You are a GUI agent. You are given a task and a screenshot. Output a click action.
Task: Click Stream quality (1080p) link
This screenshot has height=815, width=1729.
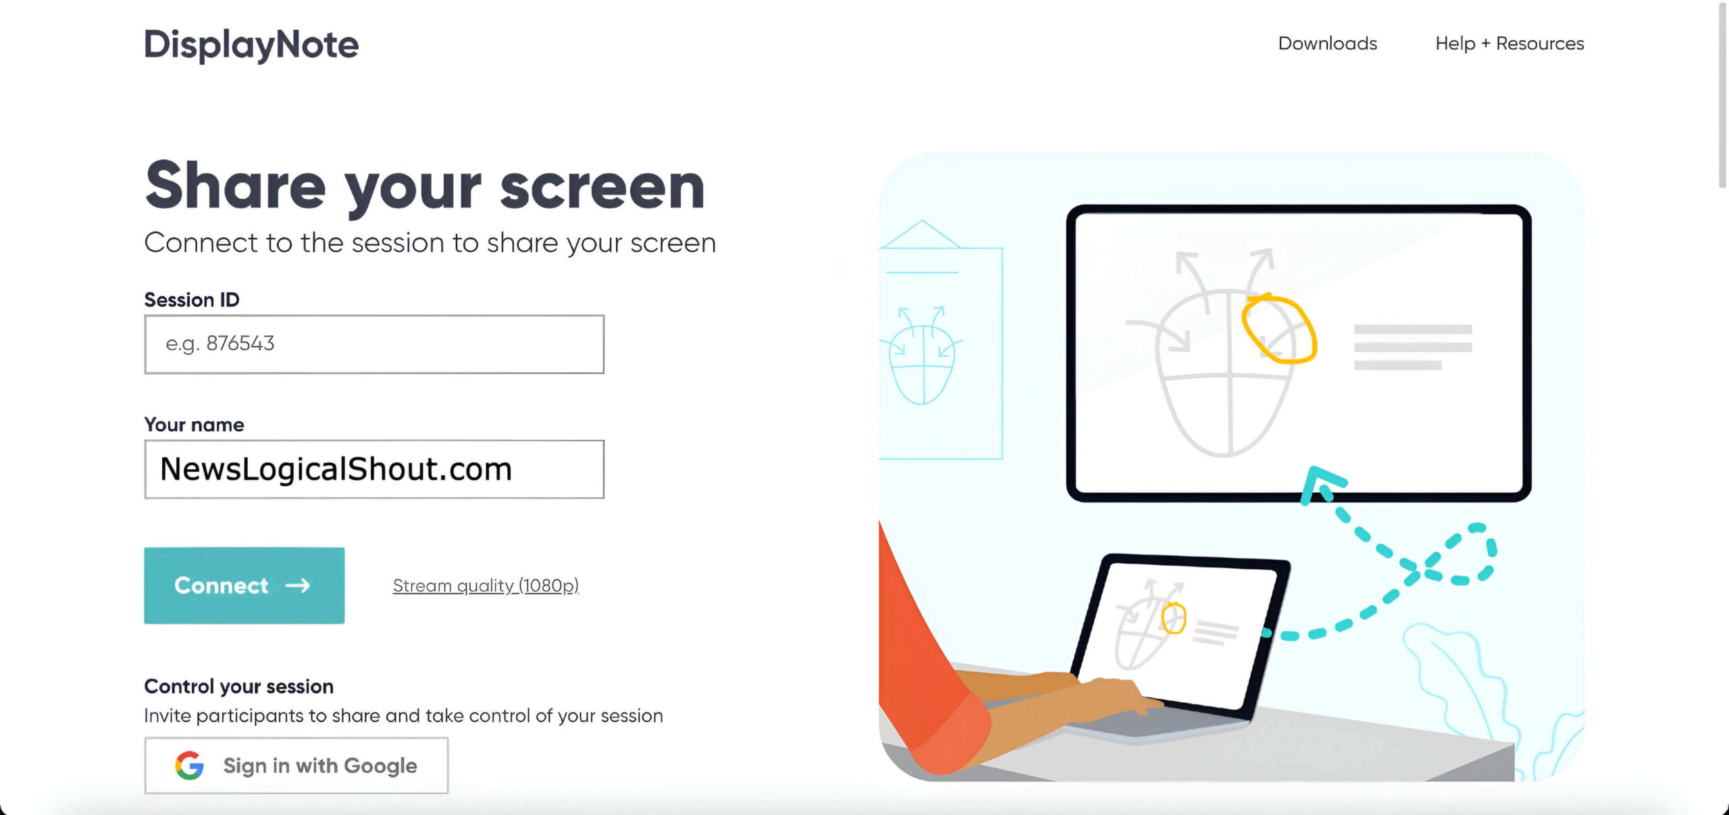486,585
